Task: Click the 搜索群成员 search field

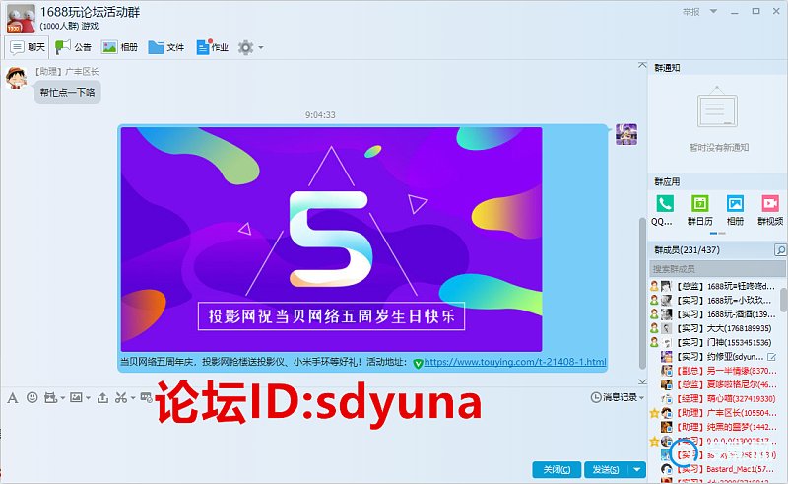Action: (x=717, y=269)
